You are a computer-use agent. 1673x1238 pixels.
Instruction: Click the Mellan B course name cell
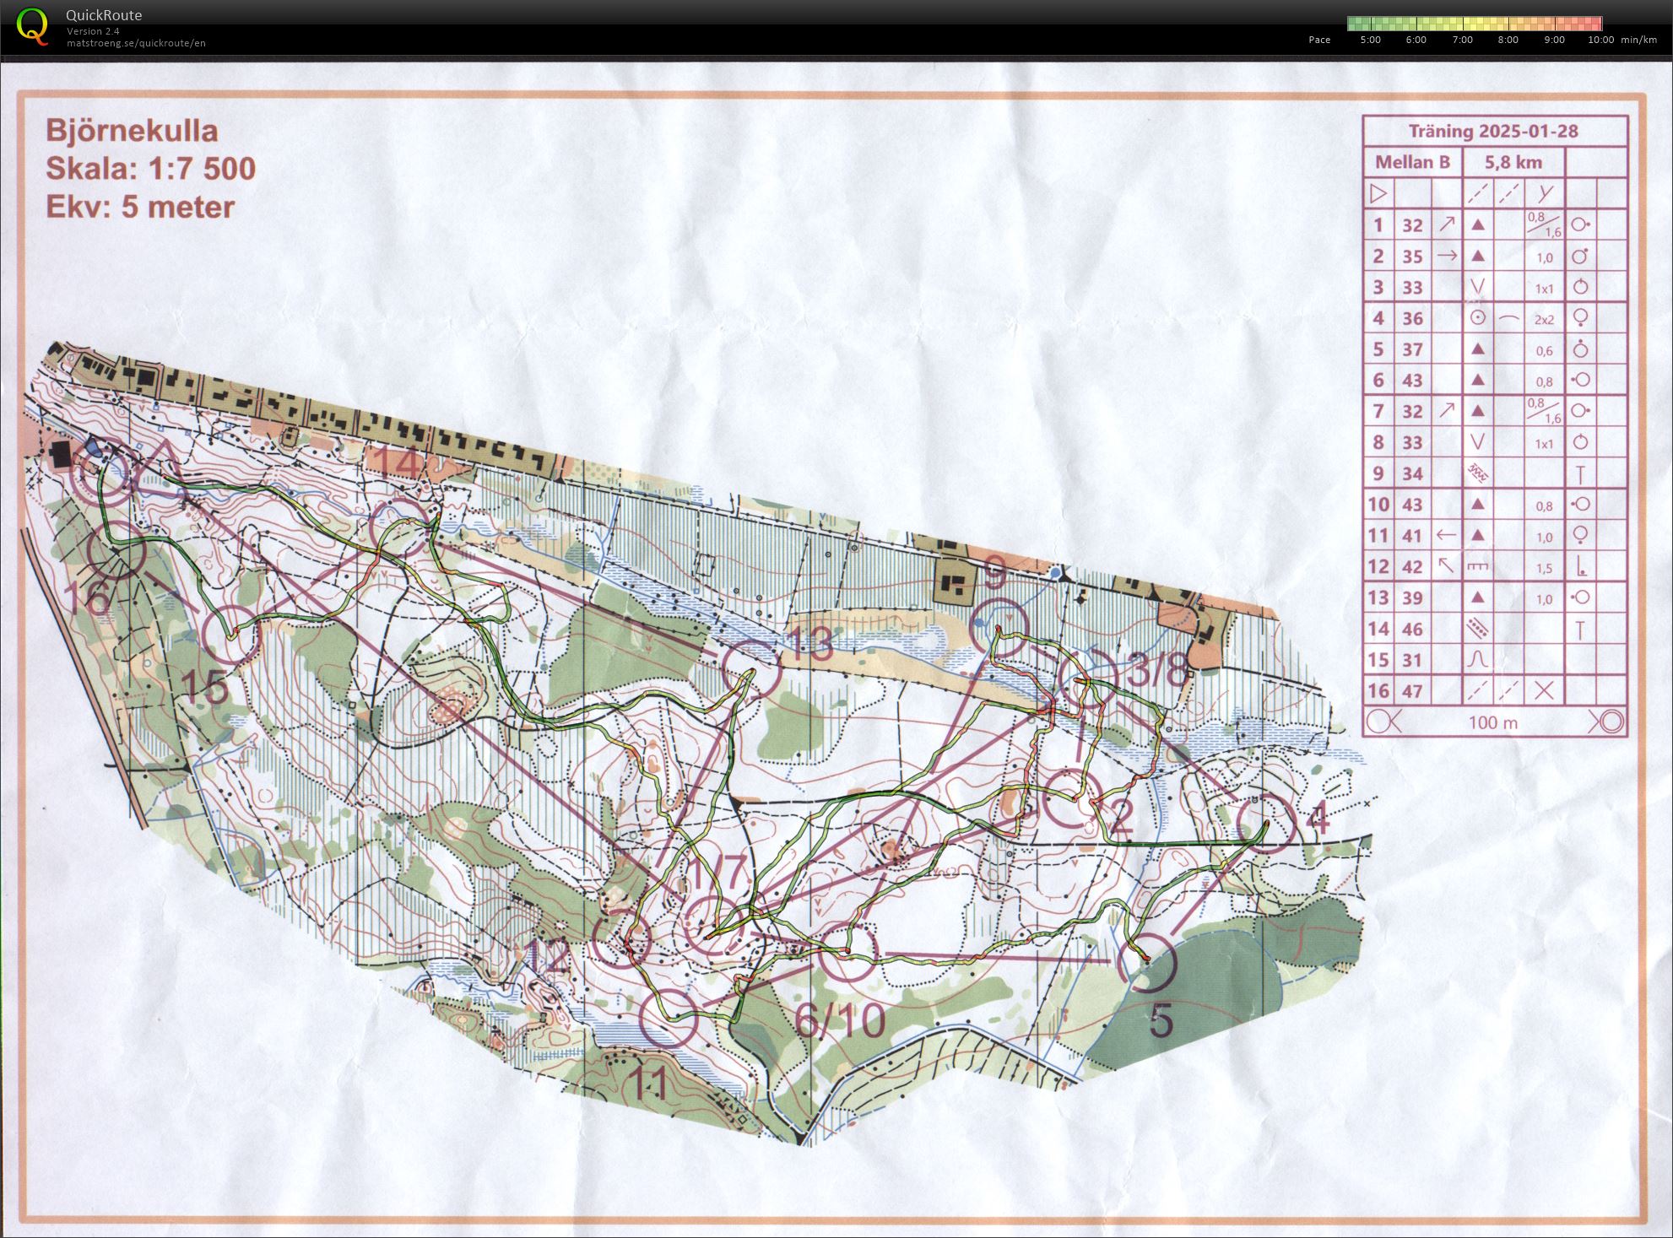coord(1412,162)
